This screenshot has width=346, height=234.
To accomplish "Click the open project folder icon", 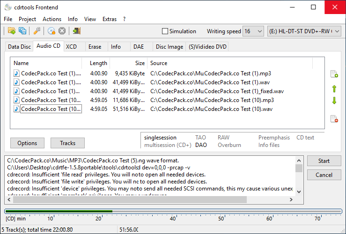I will [x=12, y=31].
